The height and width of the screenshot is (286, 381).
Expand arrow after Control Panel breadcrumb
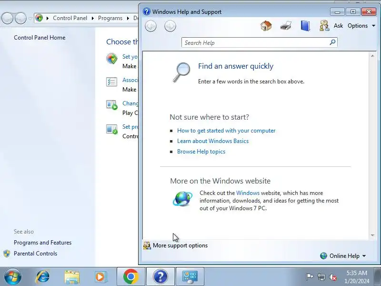coord(92,18)
